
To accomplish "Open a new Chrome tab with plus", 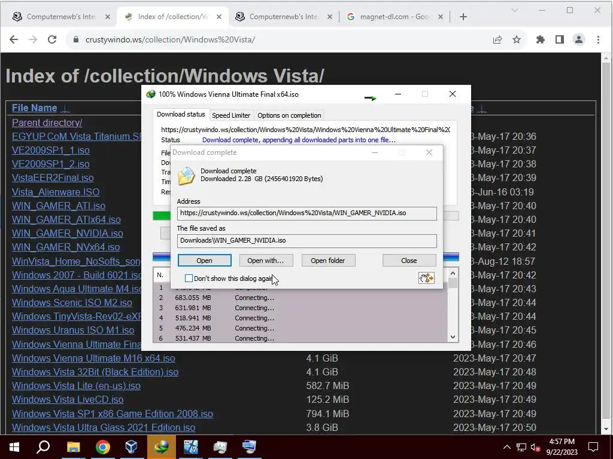I will [x=463, y=17].
